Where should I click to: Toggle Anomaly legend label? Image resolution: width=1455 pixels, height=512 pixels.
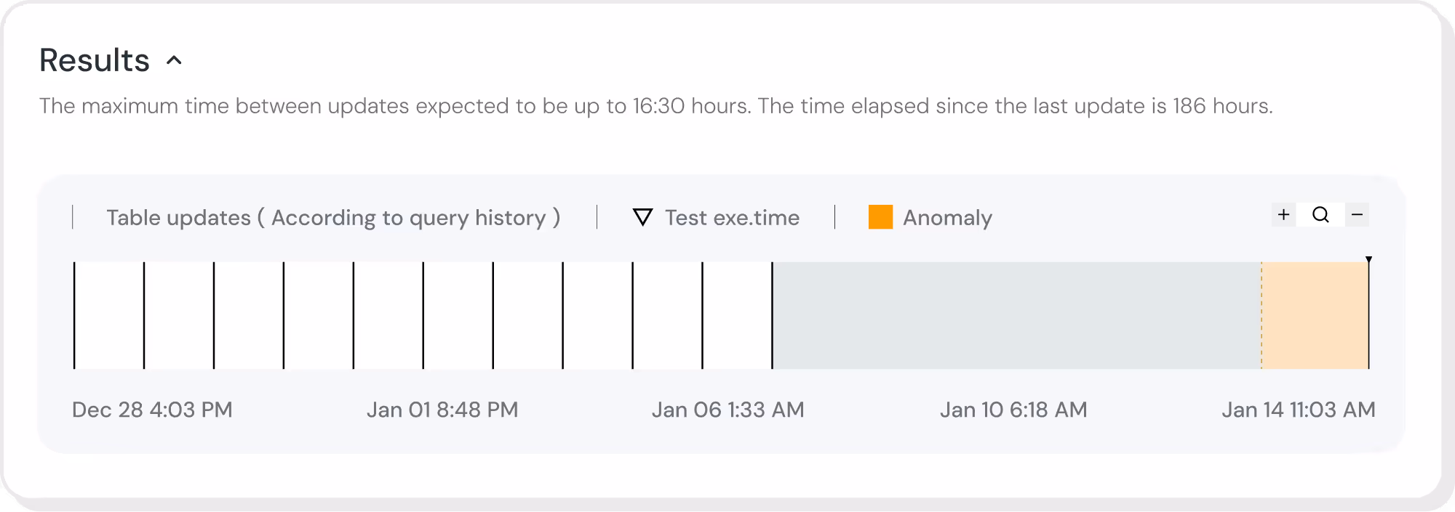tap(947, 218)
